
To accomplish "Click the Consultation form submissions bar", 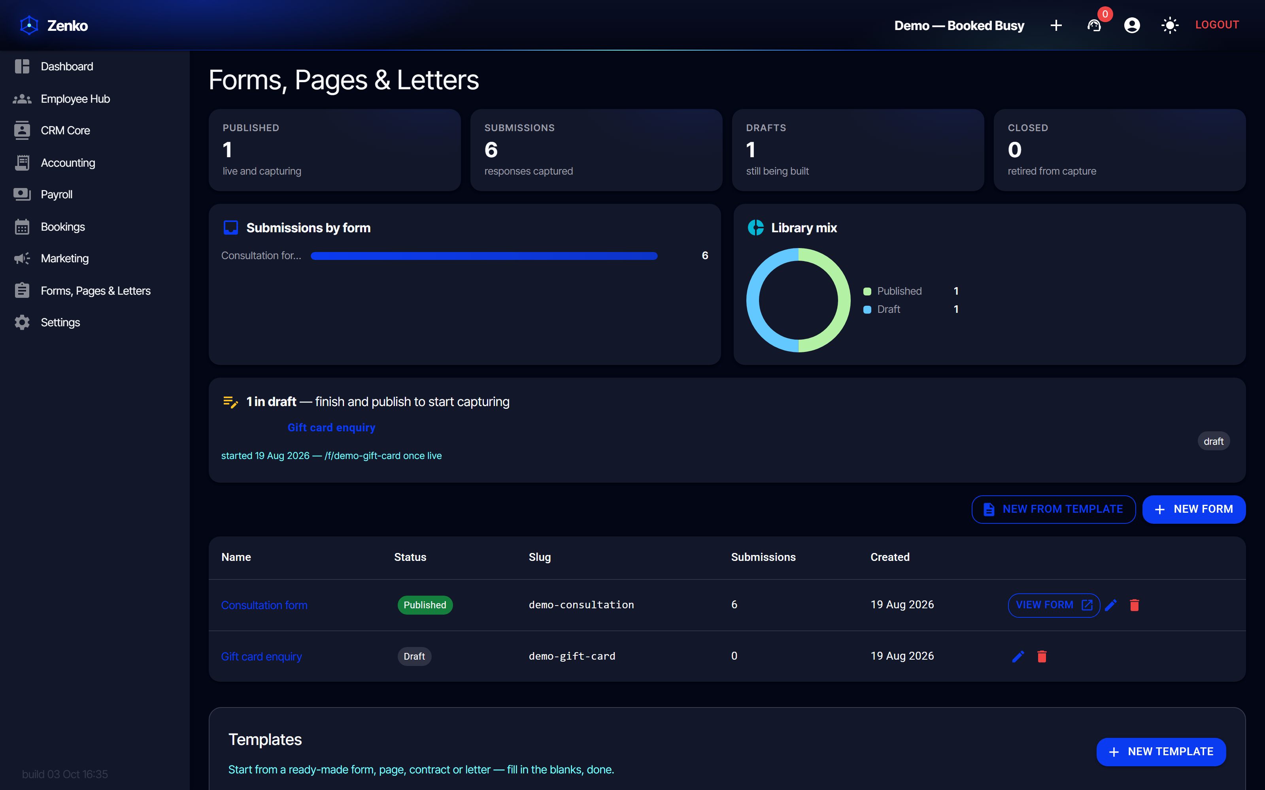I will [x=484, y=256].
